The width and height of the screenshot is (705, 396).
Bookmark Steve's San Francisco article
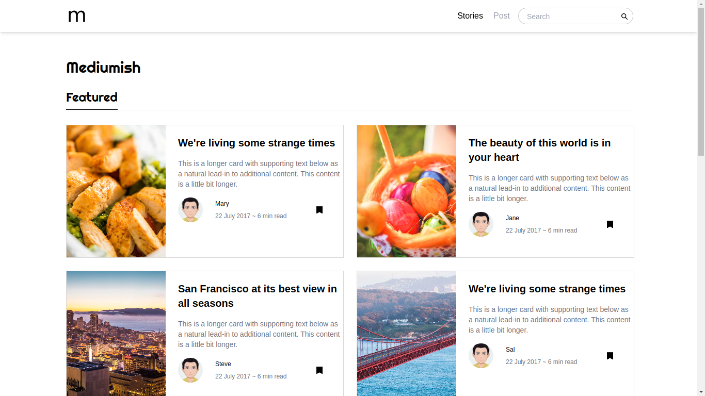(319, 370)
